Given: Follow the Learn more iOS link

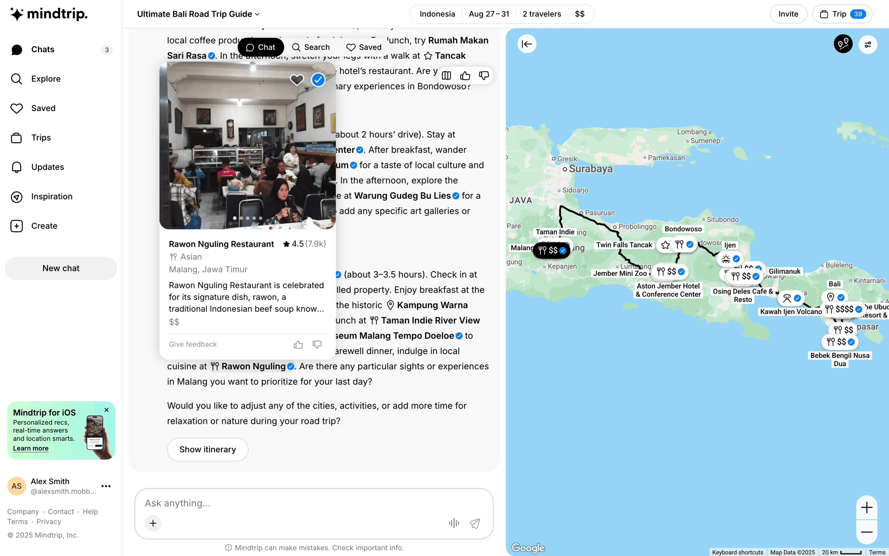Looking at the screenshot, I should (x=31, y=448).
